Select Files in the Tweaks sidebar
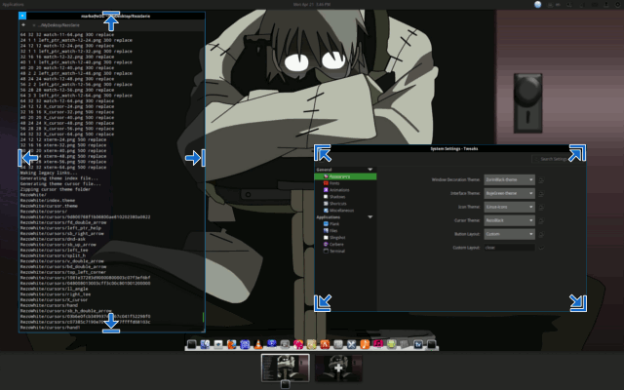Viewport: 624px width, 390px height. pyautogui.click(x=345, y=231)
